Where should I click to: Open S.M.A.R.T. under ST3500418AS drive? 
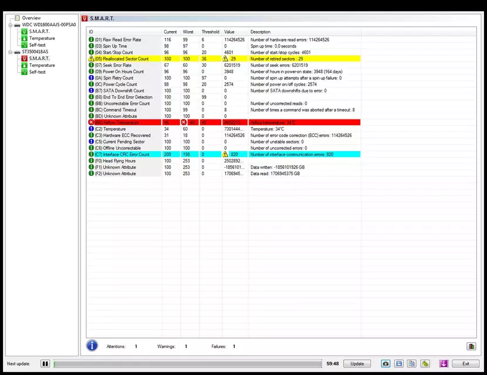pos(39,59)
